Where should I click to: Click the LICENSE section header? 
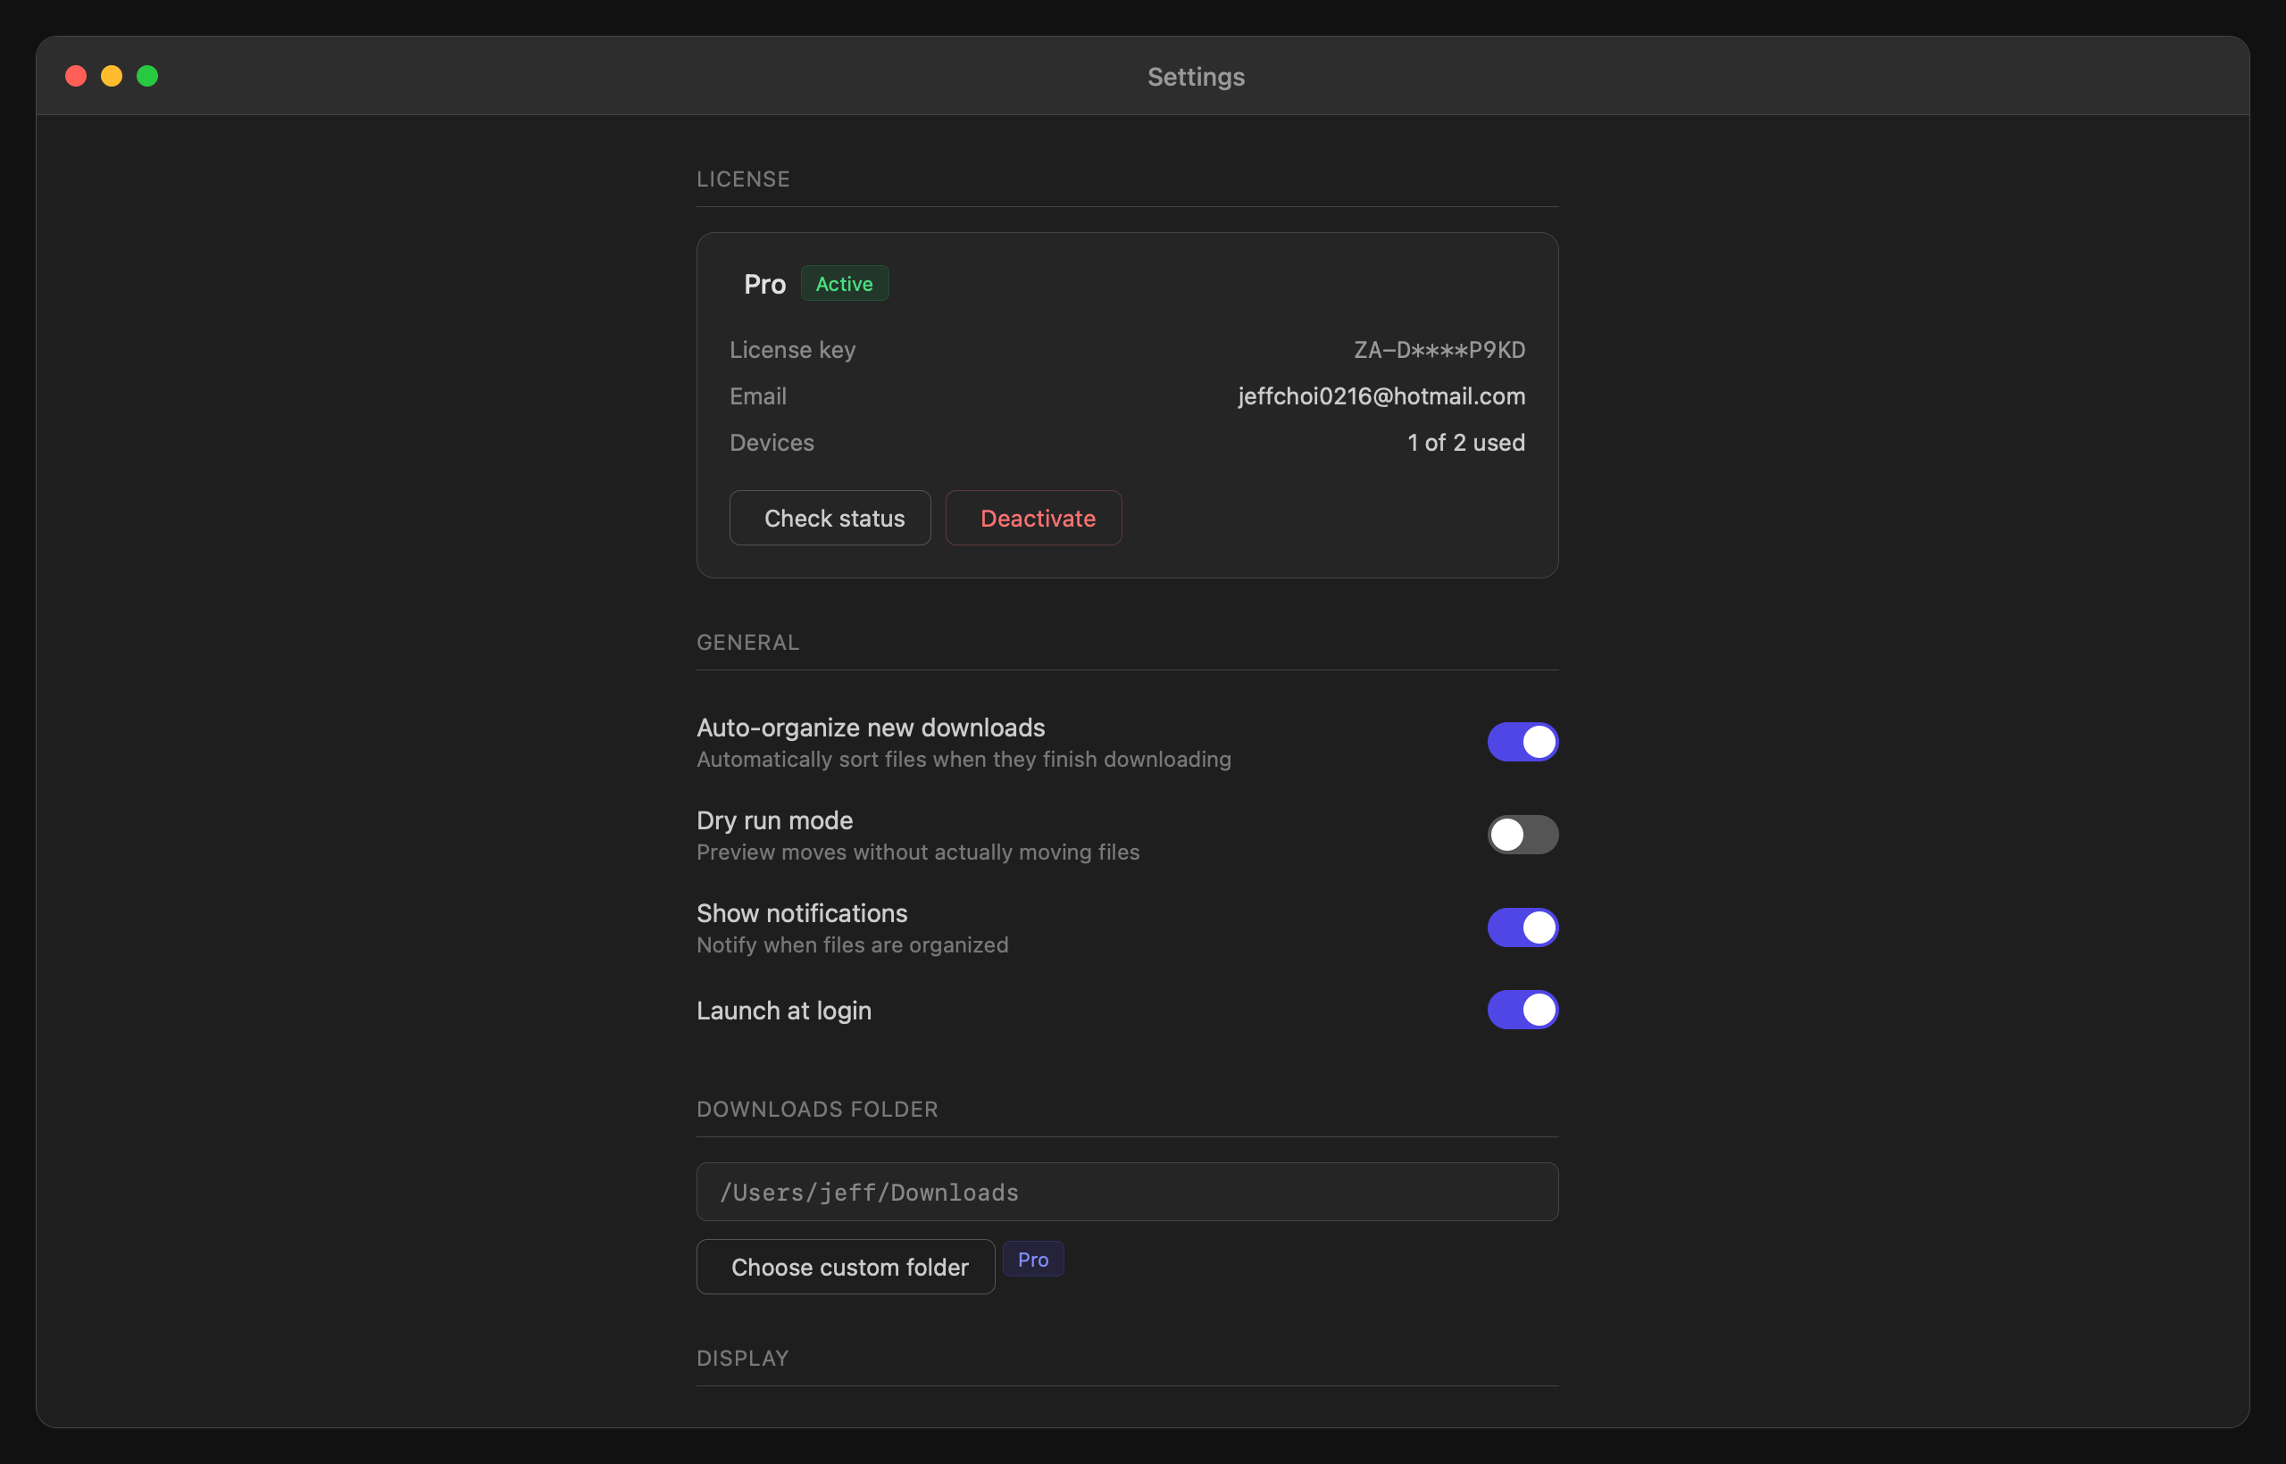[x=744, y=179]
